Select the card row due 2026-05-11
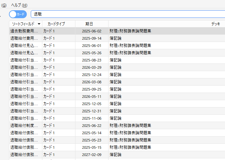 coord(24,97)
